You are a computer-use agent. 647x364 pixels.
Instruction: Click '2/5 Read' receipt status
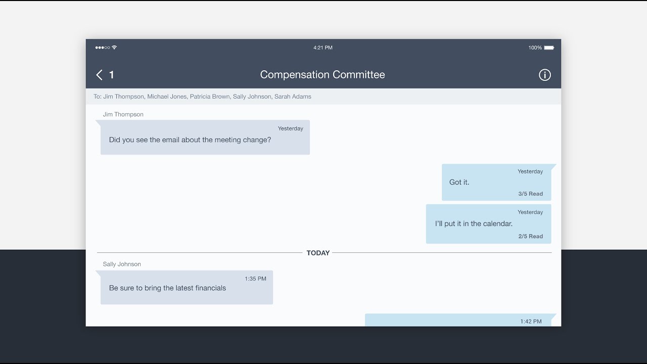point(530,236)
